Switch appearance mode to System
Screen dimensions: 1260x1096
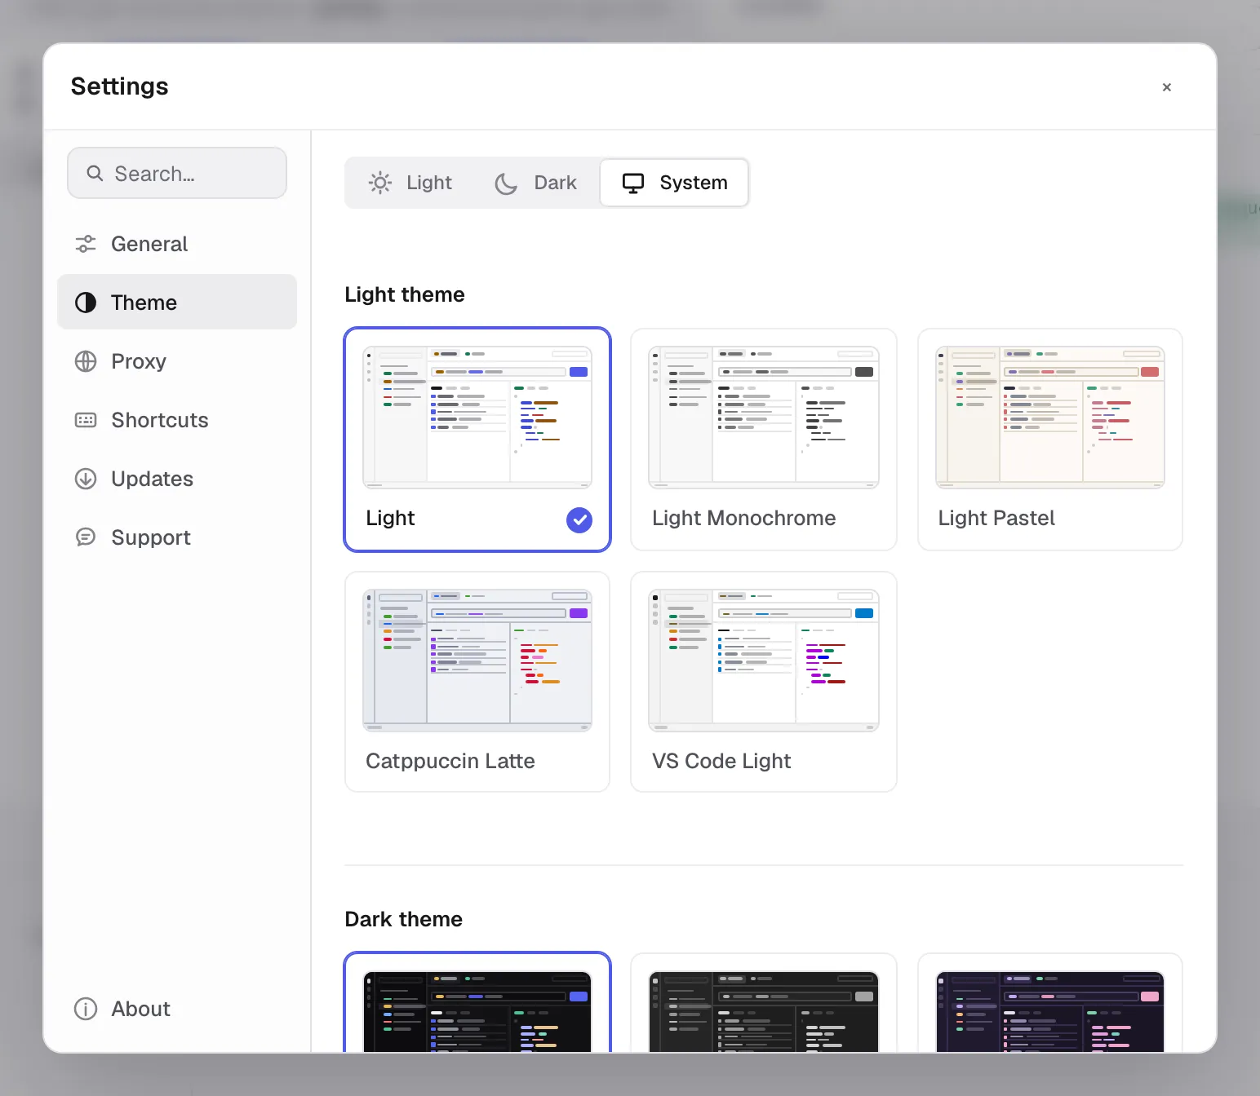674,183
